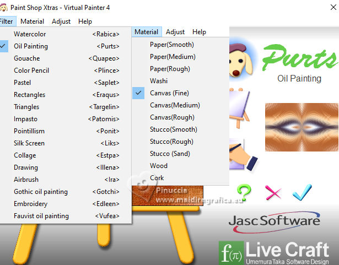
Task: Choose Stucco(Rough) material
Action: [x=181, y=142]
